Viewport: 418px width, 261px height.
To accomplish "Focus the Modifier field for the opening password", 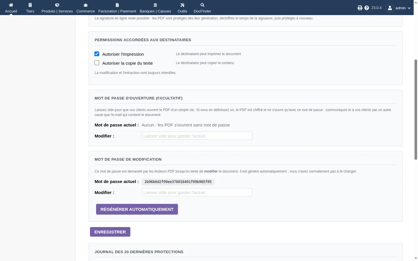I will pos(197,136).
